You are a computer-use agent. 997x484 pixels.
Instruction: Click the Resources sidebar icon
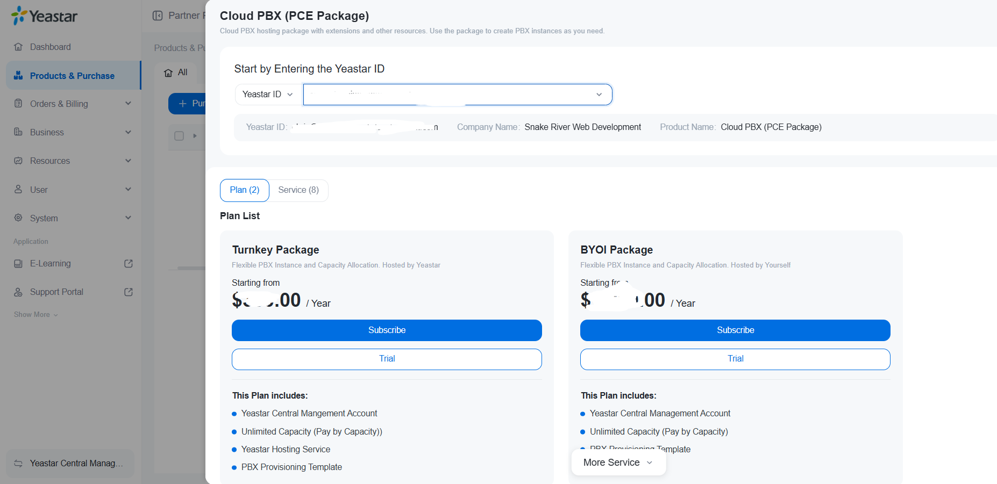(18, 161)
